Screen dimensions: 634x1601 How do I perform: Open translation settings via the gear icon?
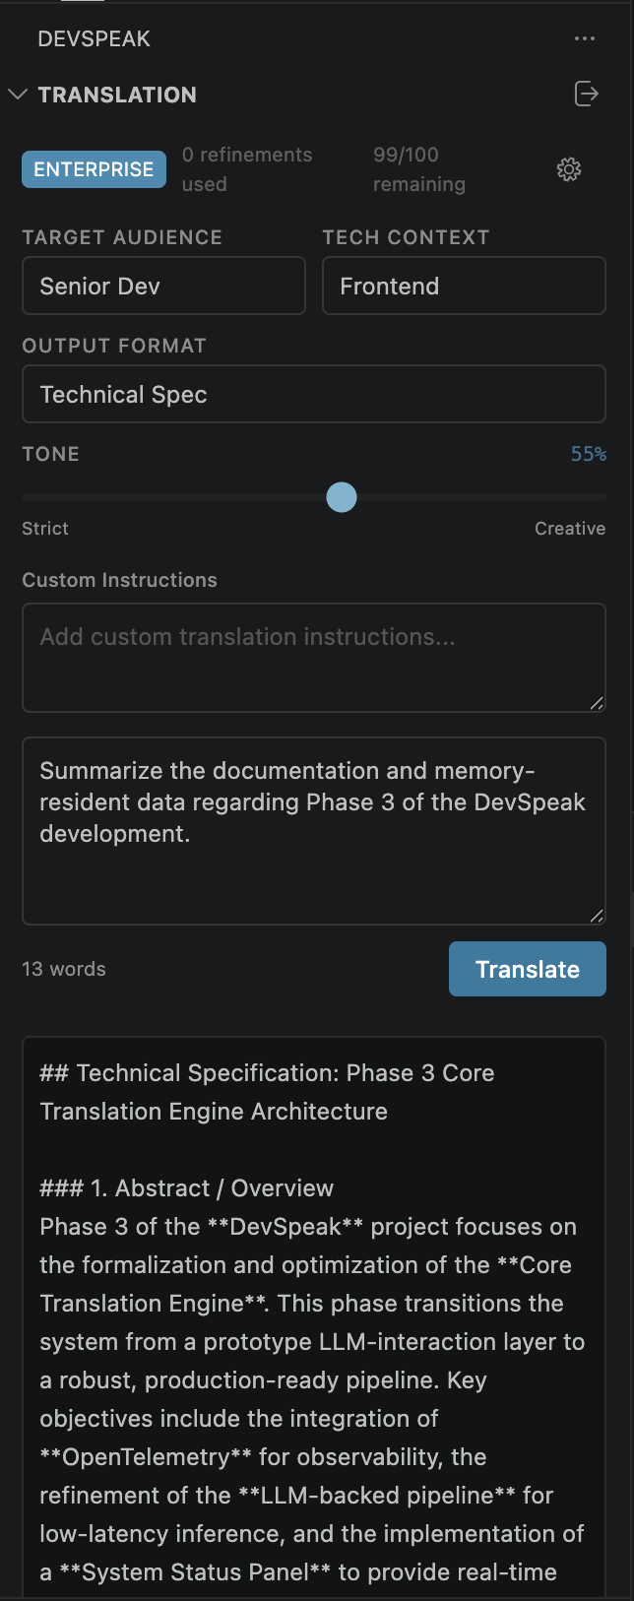click(x=568, y=169)
